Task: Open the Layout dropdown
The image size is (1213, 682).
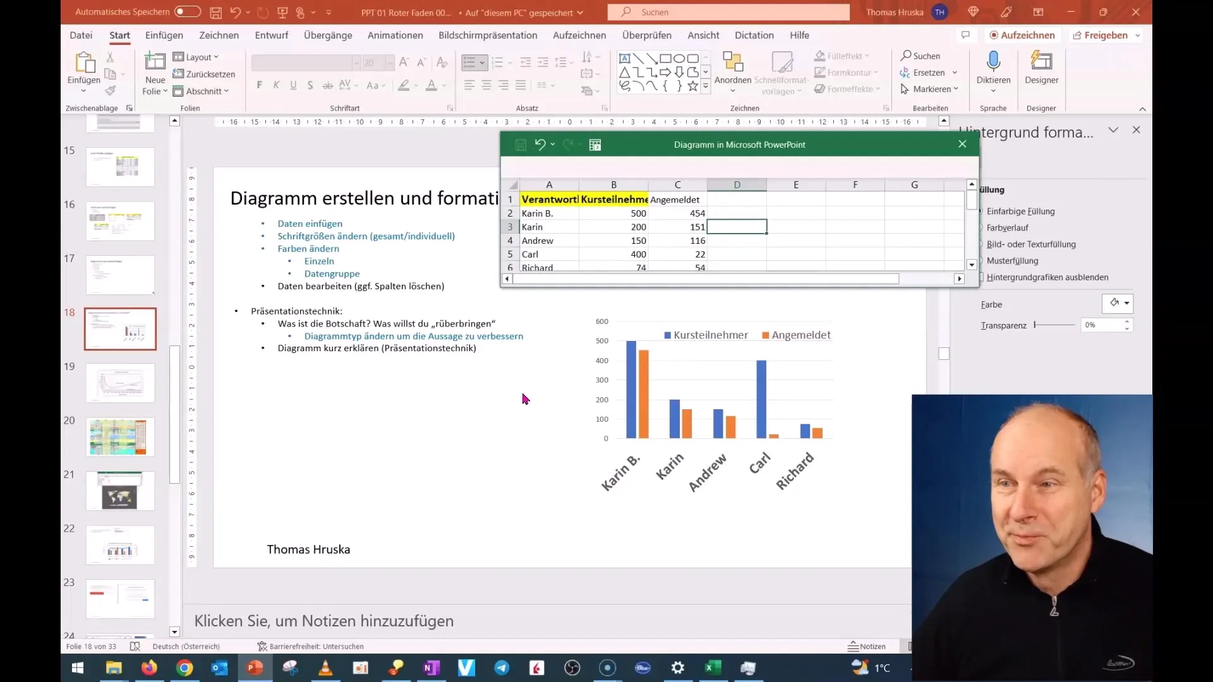Action: (196, 57)
